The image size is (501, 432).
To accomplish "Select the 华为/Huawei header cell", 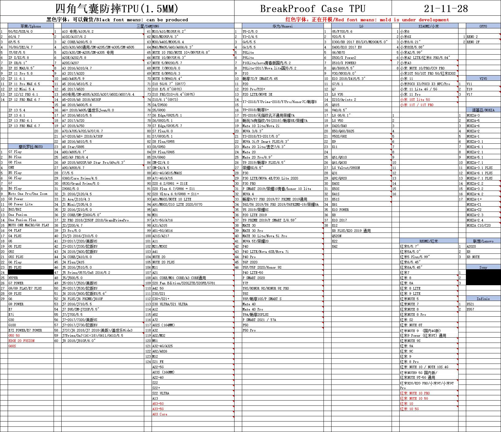I will [283, 26].
